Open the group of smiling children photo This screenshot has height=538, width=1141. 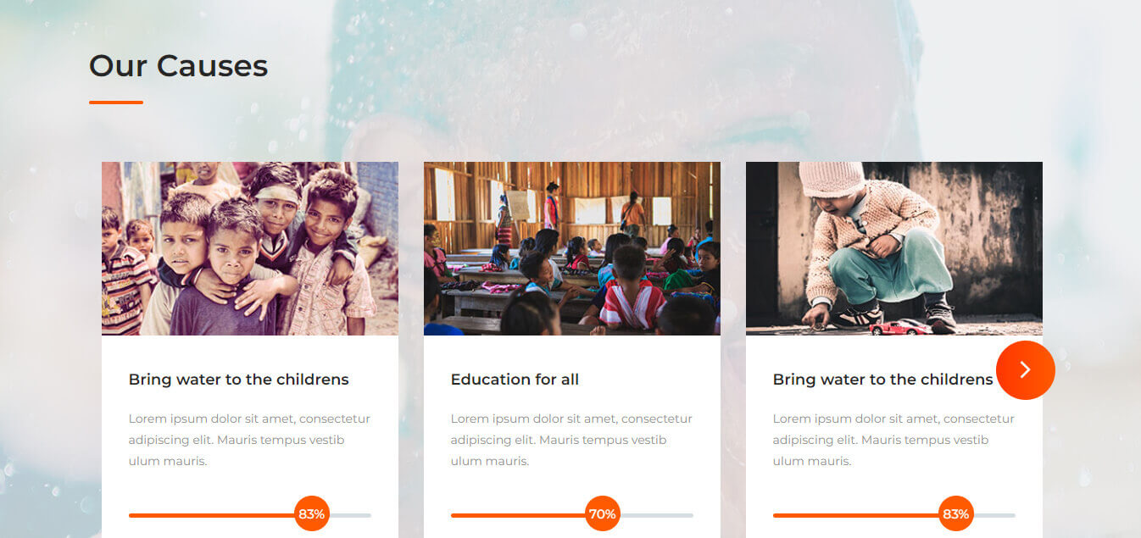(x=250, y=248)
